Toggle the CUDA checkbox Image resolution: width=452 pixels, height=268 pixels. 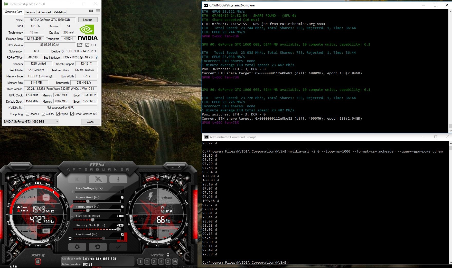[x=44, y=114]
